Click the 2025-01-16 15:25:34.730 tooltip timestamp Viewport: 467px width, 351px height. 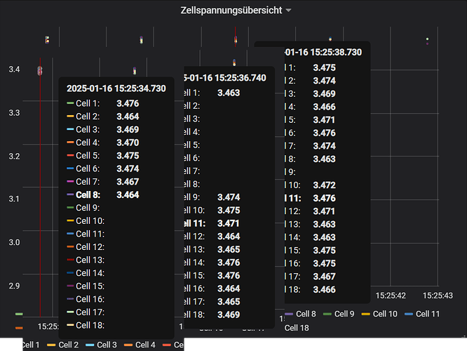(x=116, y=88)
